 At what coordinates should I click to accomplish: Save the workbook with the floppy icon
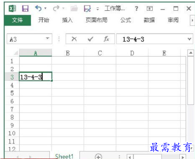click(x=25, y=9)
